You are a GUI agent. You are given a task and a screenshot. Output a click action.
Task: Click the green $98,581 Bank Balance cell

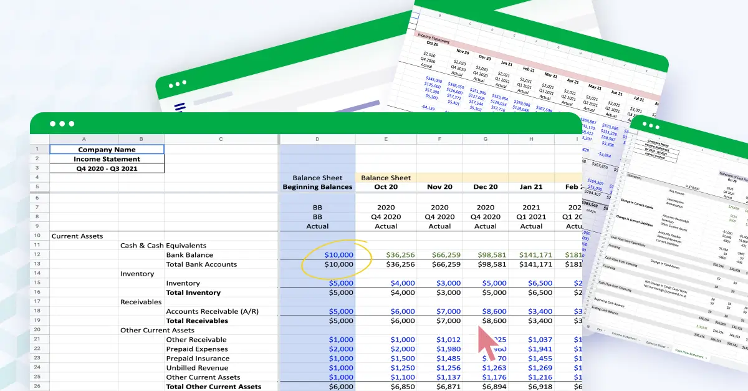point(486,255)
